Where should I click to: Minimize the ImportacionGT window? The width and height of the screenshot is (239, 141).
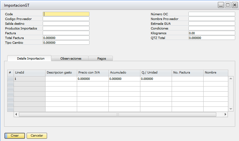coord(221,5)
